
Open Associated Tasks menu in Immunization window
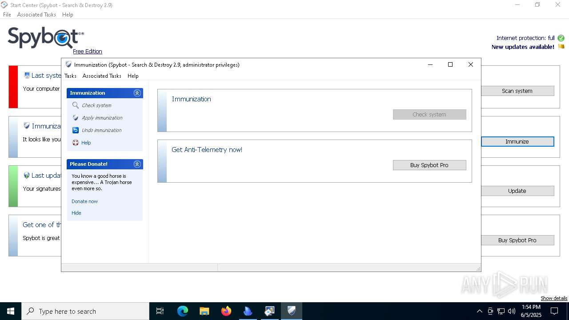click(102, 76)
